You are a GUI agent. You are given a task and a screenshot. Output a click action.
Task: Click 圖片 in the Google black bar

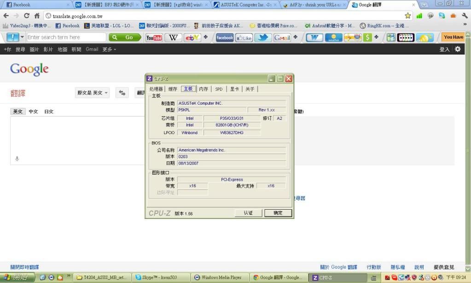(34, 49)
